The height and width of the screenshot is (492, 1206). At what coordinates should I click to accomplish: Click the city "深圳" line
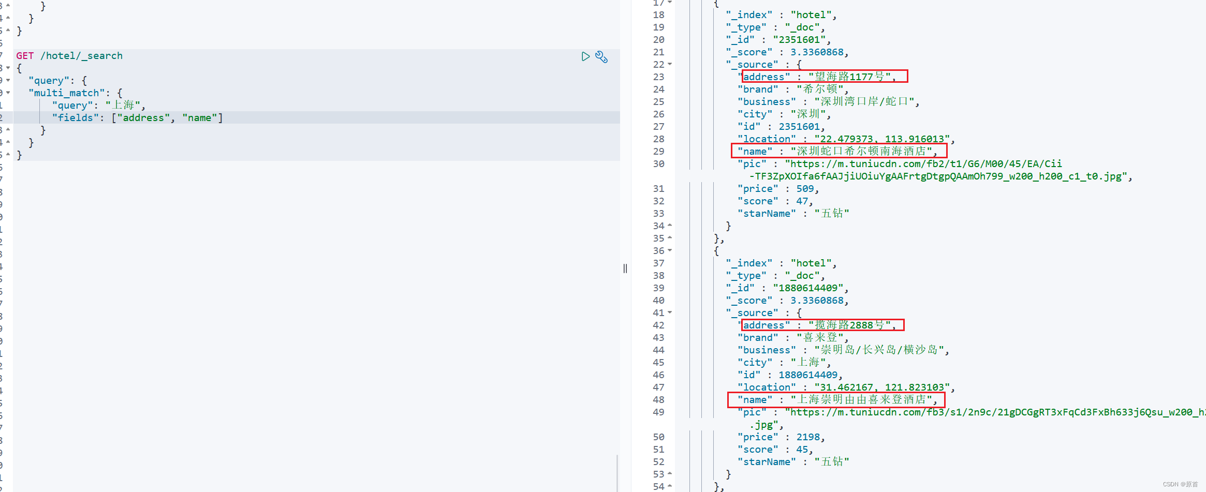784,114
